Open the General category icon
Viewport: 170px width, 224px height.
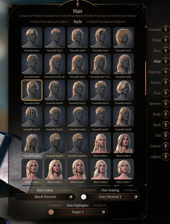[166, 30]
